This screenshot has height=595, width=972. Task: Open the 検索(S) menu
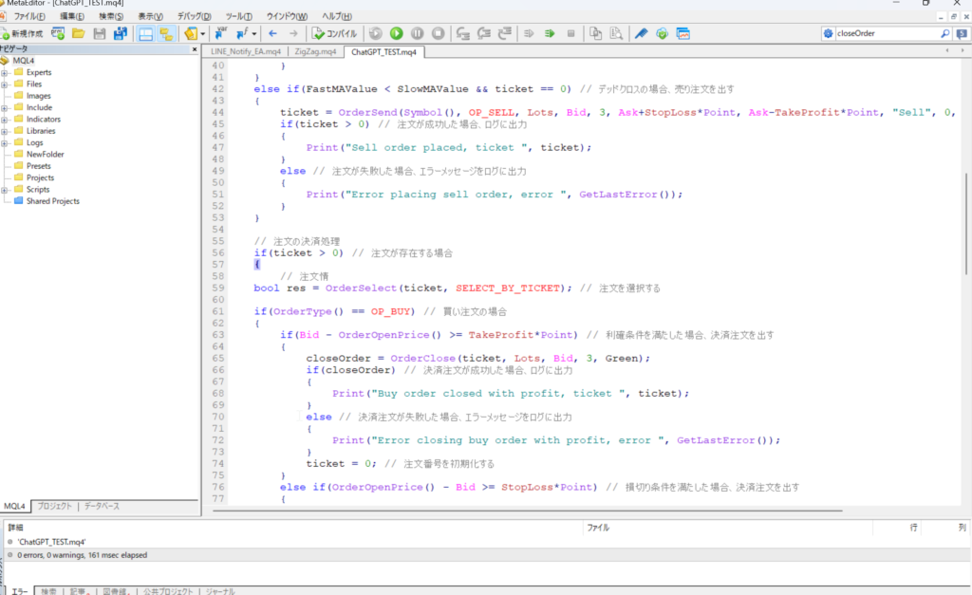click(x=111, y=16)
